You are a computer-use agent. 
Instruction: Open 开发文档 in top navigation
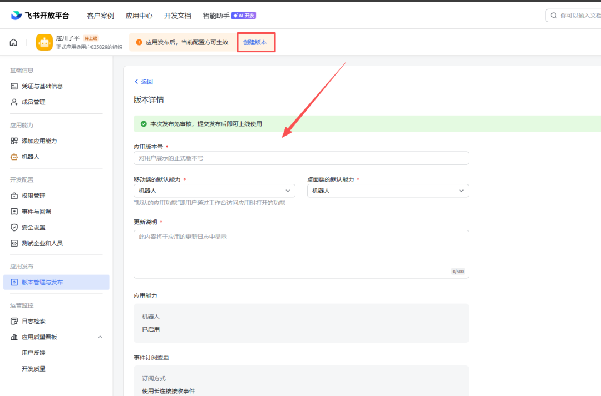point(178,16)
